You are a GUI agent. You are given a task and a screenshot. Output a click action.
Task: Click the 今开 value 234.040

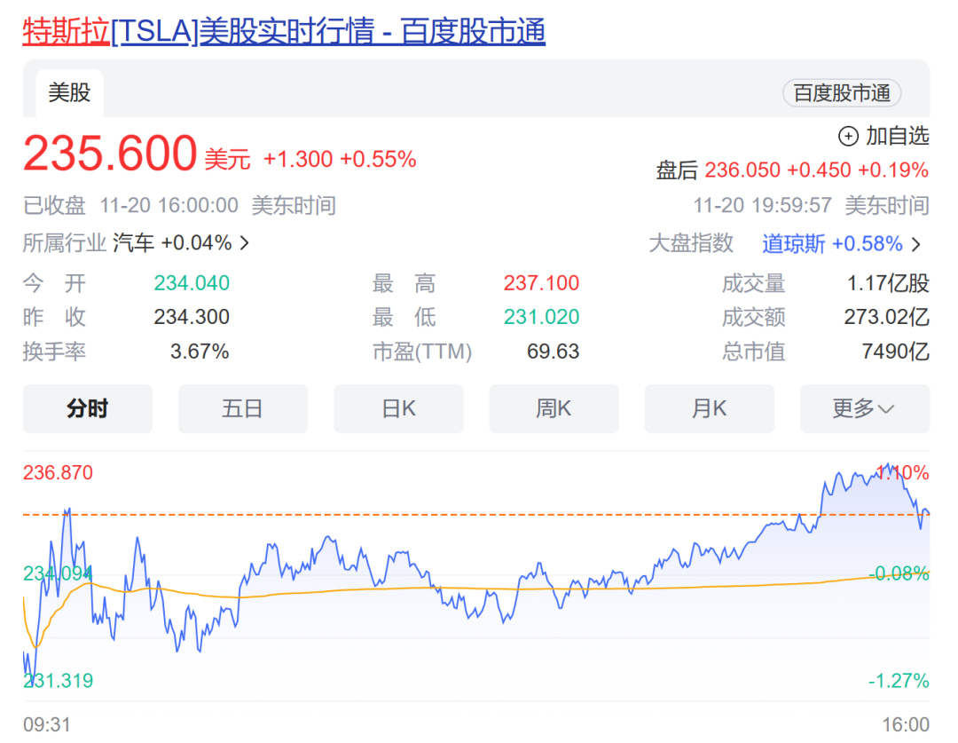point(192,283)
